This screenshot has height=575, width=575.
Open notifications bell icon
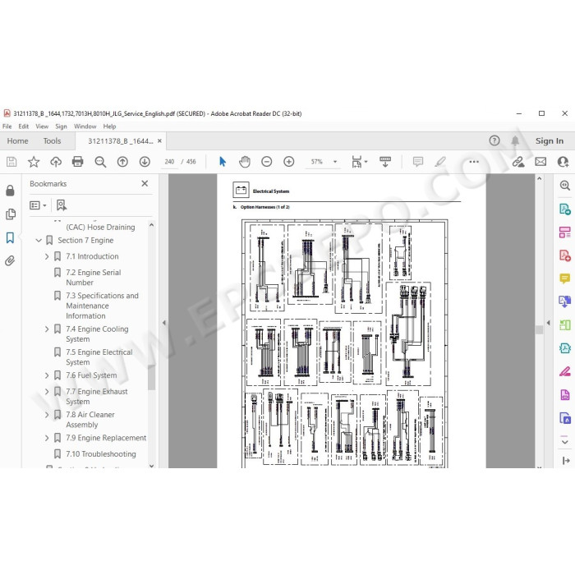tap(515, 140)
